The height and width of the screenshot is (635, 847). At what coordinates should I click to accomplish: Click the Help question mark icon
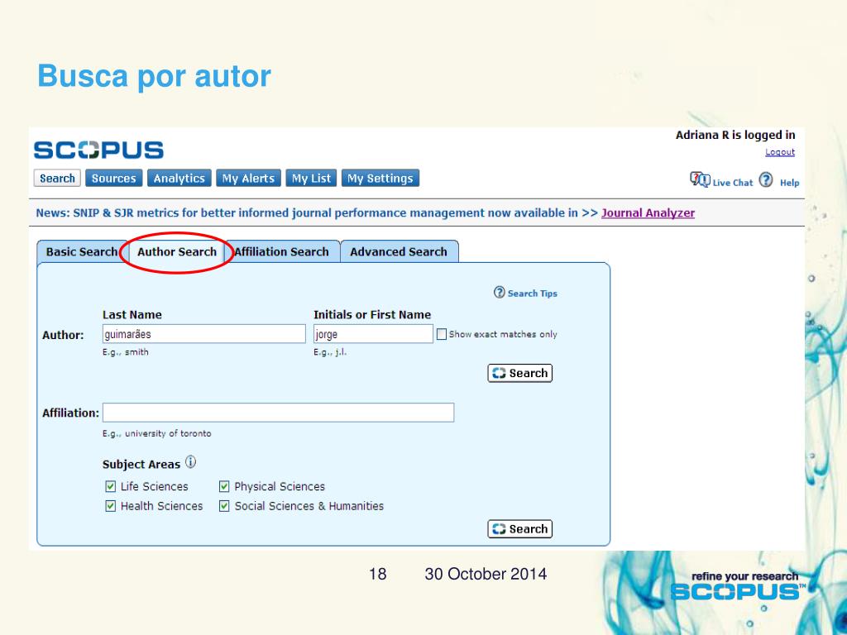(765, 179)
